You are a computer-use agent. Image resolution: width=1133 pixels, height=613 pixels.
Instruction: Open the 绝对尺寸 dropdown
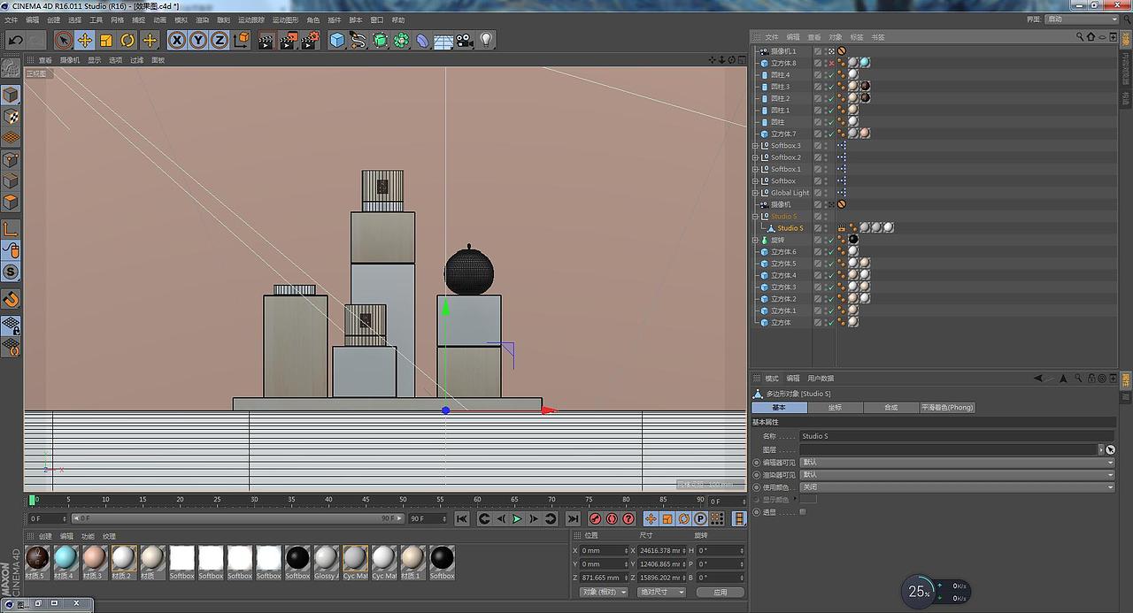pos(662,592)
